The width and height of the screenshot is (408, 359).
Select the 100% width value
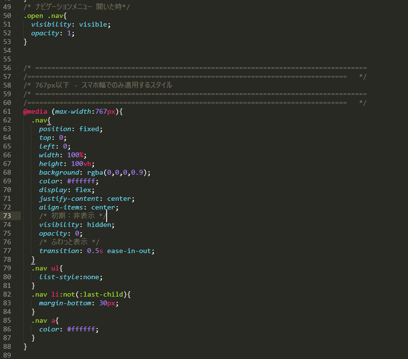[75, 155]
